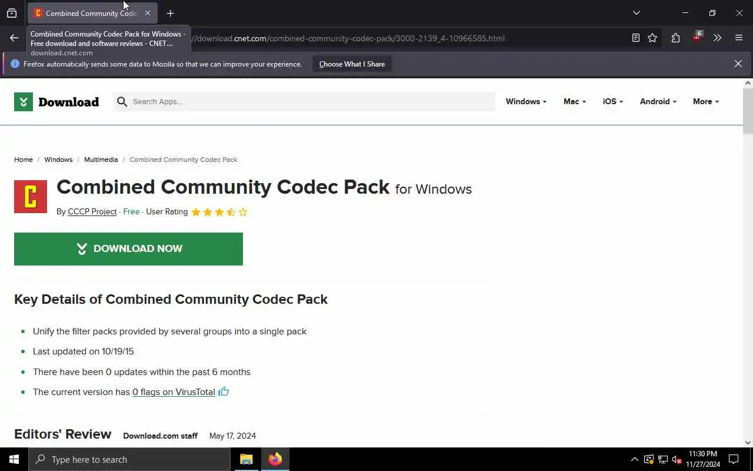Click the muted volume tray icon
Screen dimensions: 753x471
(x=677, y=459)
